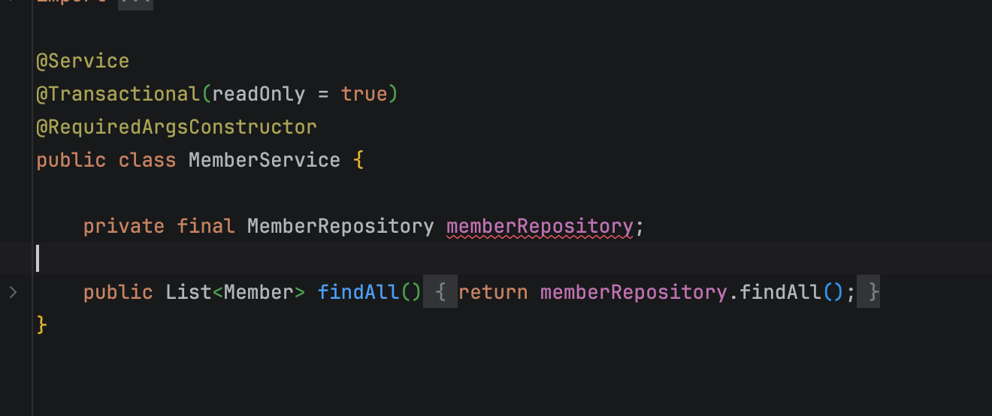The width and height of the screenshot is (992, 416).
Task: Expand the folded findAll method using gutter chevron
Action: pos(13,292)
